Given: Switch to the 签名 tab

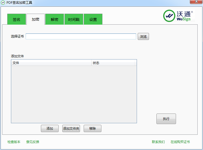Looking at the screenshot, I should coord(17,20).
